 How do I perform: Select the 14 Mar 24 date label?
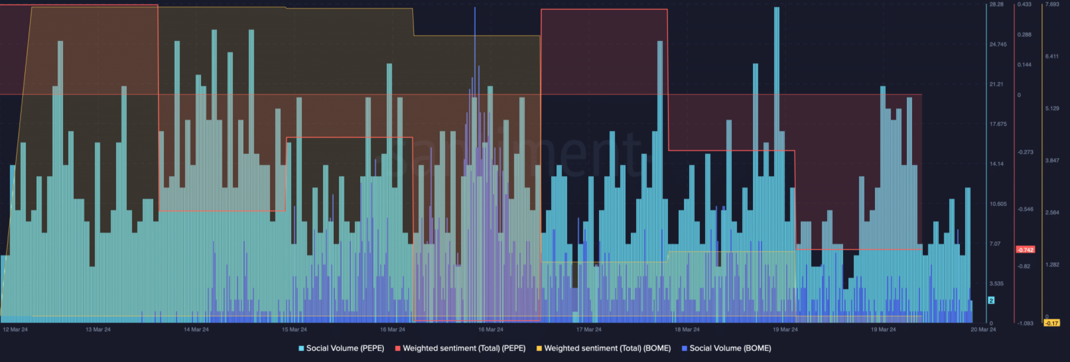click(x=196, y=329)
